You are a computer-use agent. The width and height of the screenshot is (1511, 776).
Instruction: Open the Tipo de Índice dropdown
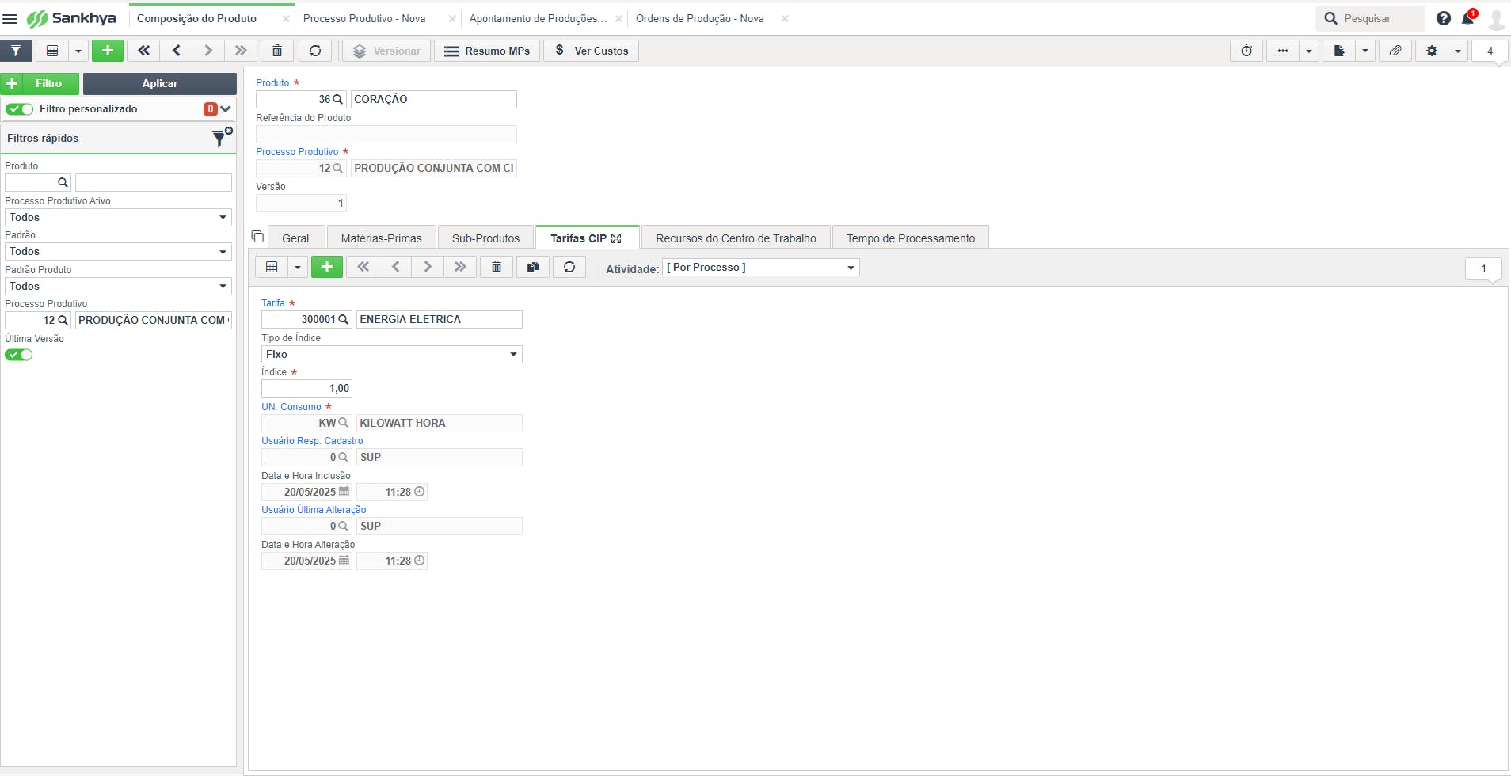pyautogui.click(x=392, y=354)
